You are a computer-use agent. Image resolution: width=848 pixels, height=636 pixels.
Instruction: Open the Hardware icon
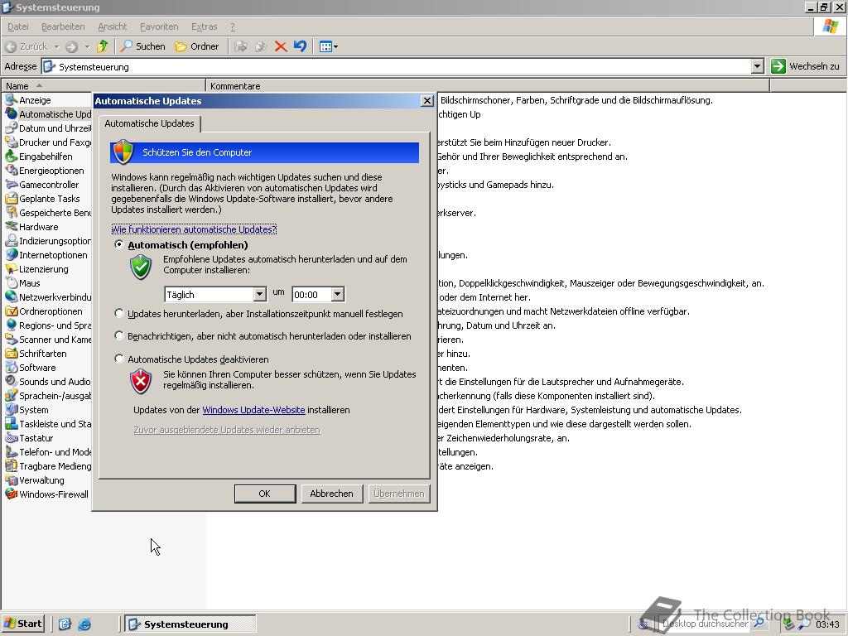tap(12, 227)
